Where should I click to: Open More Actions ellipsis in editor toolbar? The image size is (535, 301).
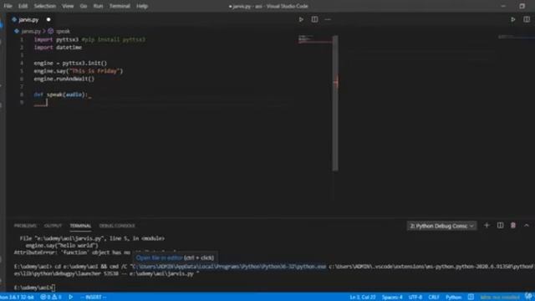click(328, 20)
